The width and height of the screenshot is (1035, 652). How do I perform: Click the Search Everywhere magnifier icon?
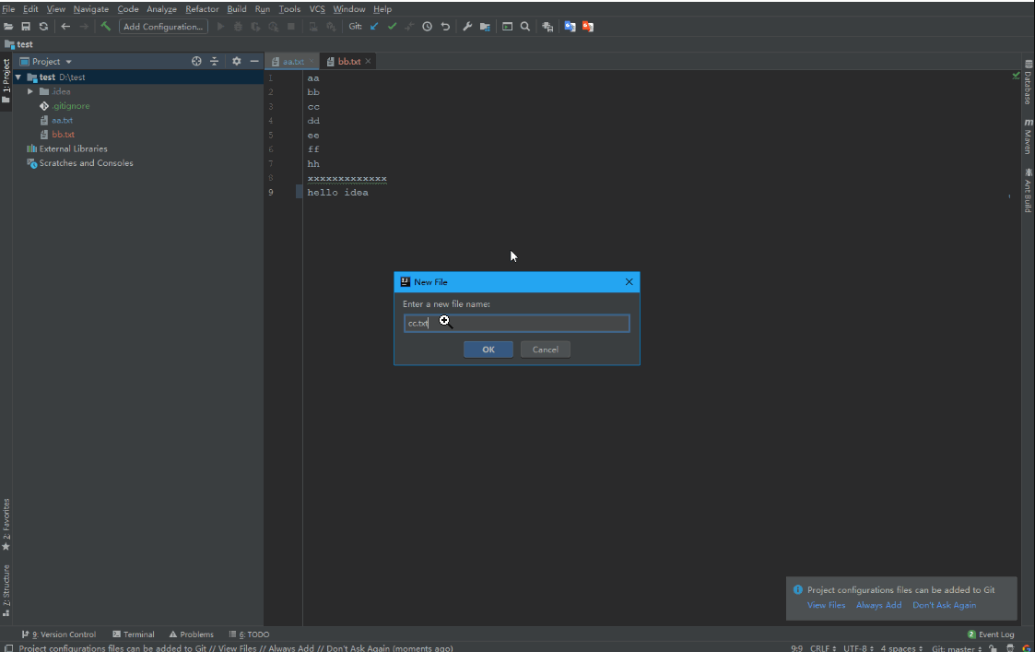point(525,27)
